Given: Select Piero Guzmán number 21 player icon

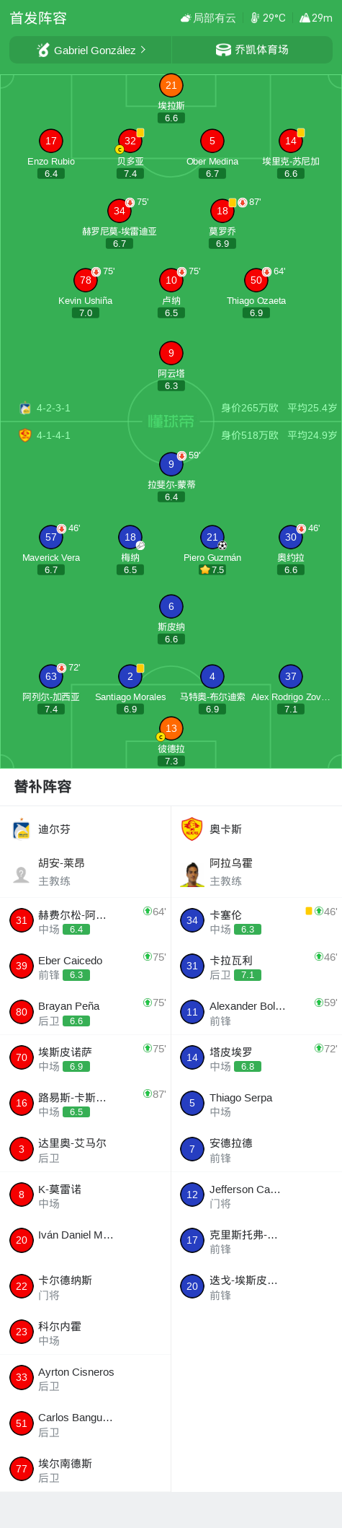Looking at the screenshot, I should (212, 537).
